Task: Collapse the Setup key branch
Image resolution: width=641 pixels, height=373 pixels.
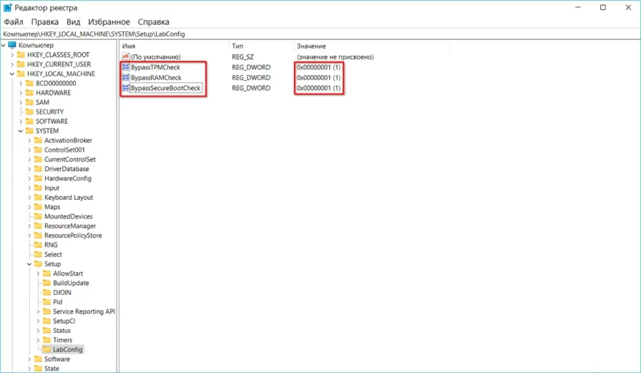Action: coord(29,264)
